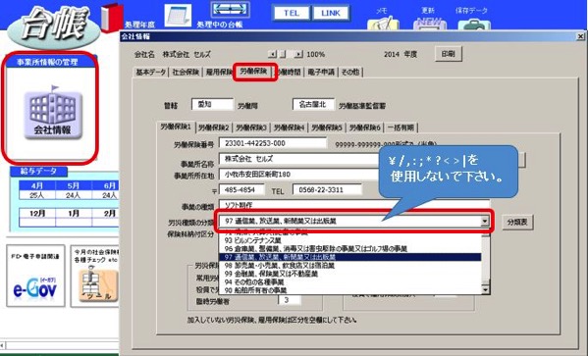Screen dimensions: 588x356
Task: Click the TEL button
Action: coord(292,13)
